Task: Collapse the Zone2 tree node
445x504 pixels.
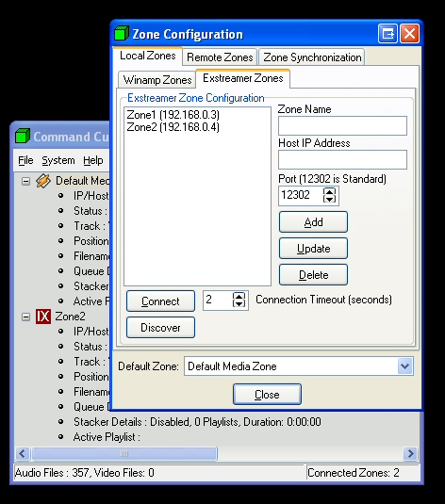Action: 25,317
